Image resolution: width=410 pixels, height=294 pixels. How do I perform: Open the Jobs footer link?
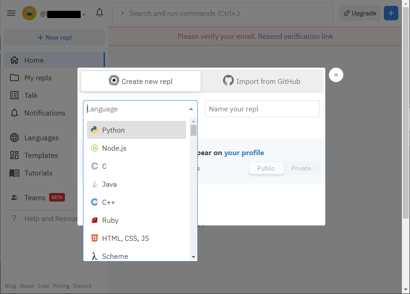click(x=43, y=285)
